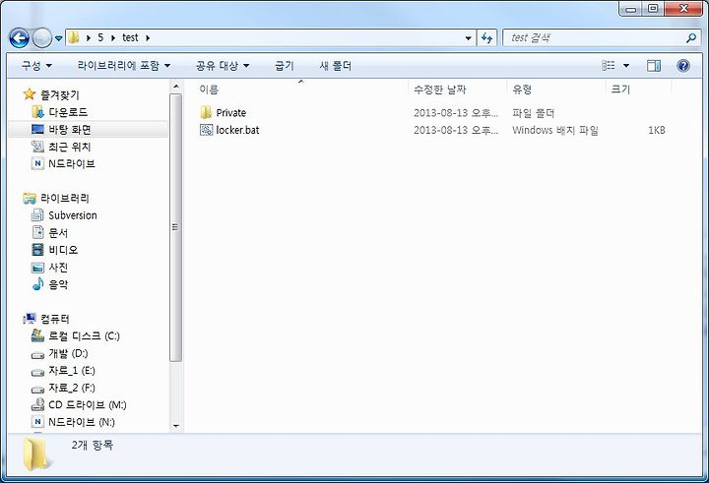Image resolution: width=709 pixels, height=483 pixels.
Task: Click the large folder icon in details pane
Action: tap(36, 454)
